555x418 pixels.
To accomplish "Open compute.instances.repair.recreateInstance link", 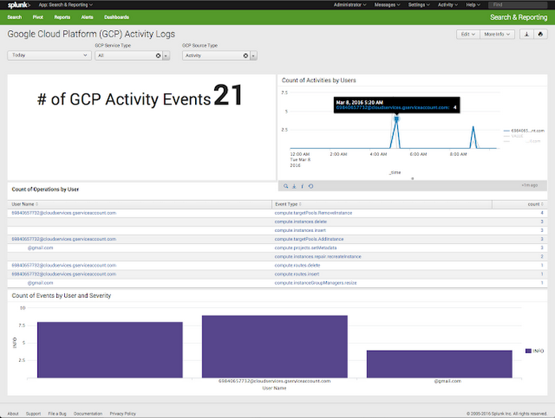I will (318, 256).
